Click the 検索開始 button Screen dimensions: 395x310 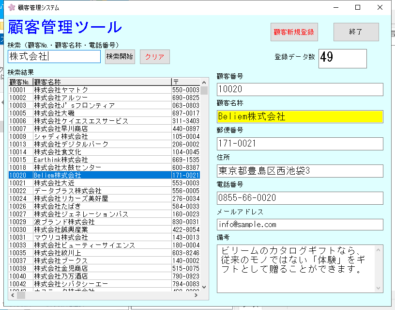pos(120,57)
